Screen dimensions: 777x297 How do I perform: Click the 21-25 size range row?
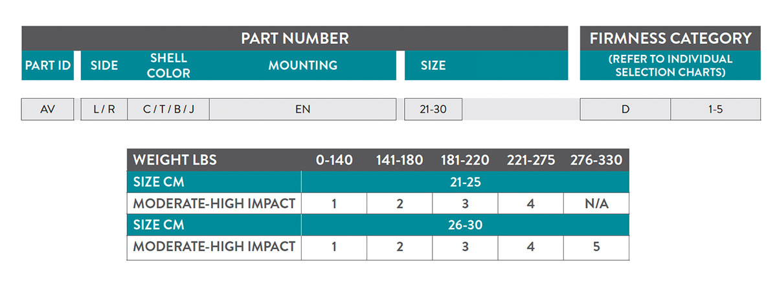pyautogui.click(x=465, y=182)
